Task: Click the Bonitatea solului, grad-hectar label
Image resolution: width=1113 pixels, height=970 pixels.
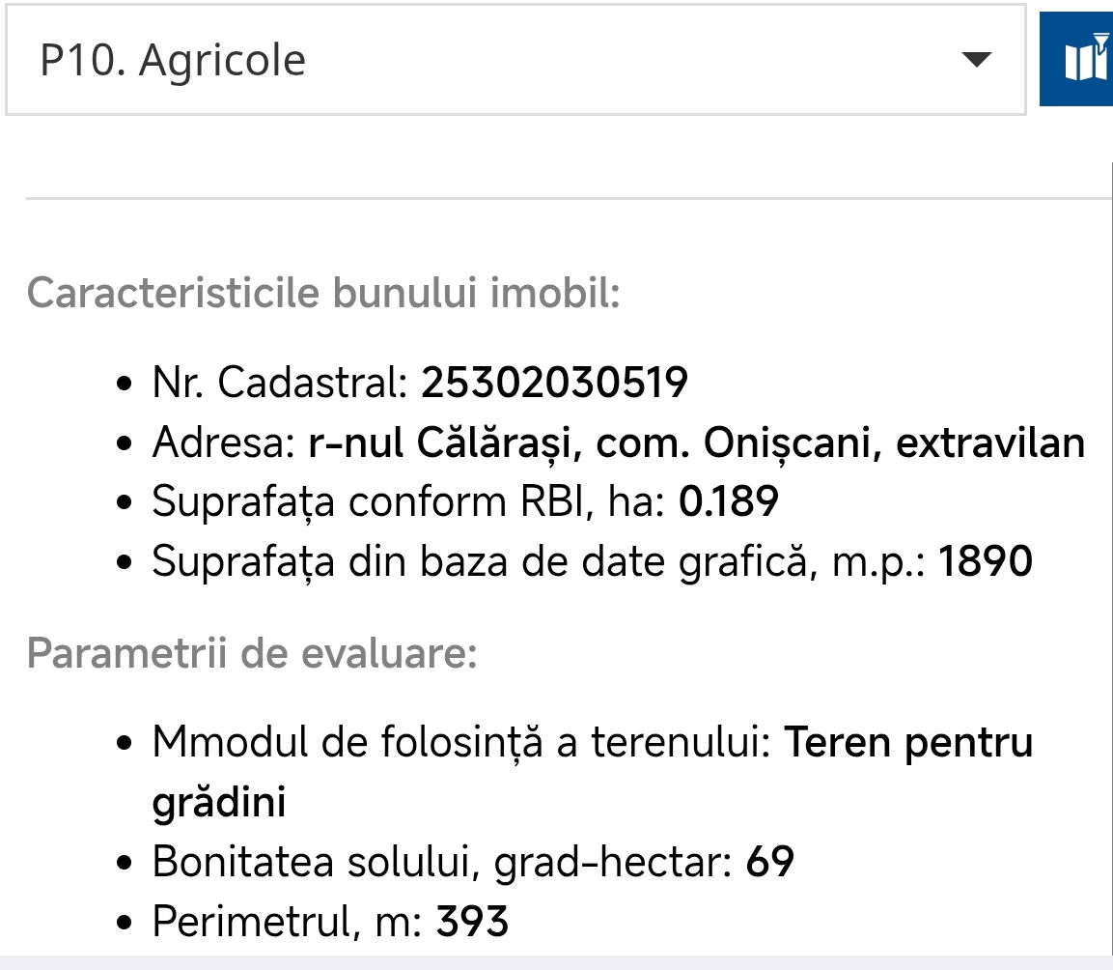Action: [x=442, y=863]
